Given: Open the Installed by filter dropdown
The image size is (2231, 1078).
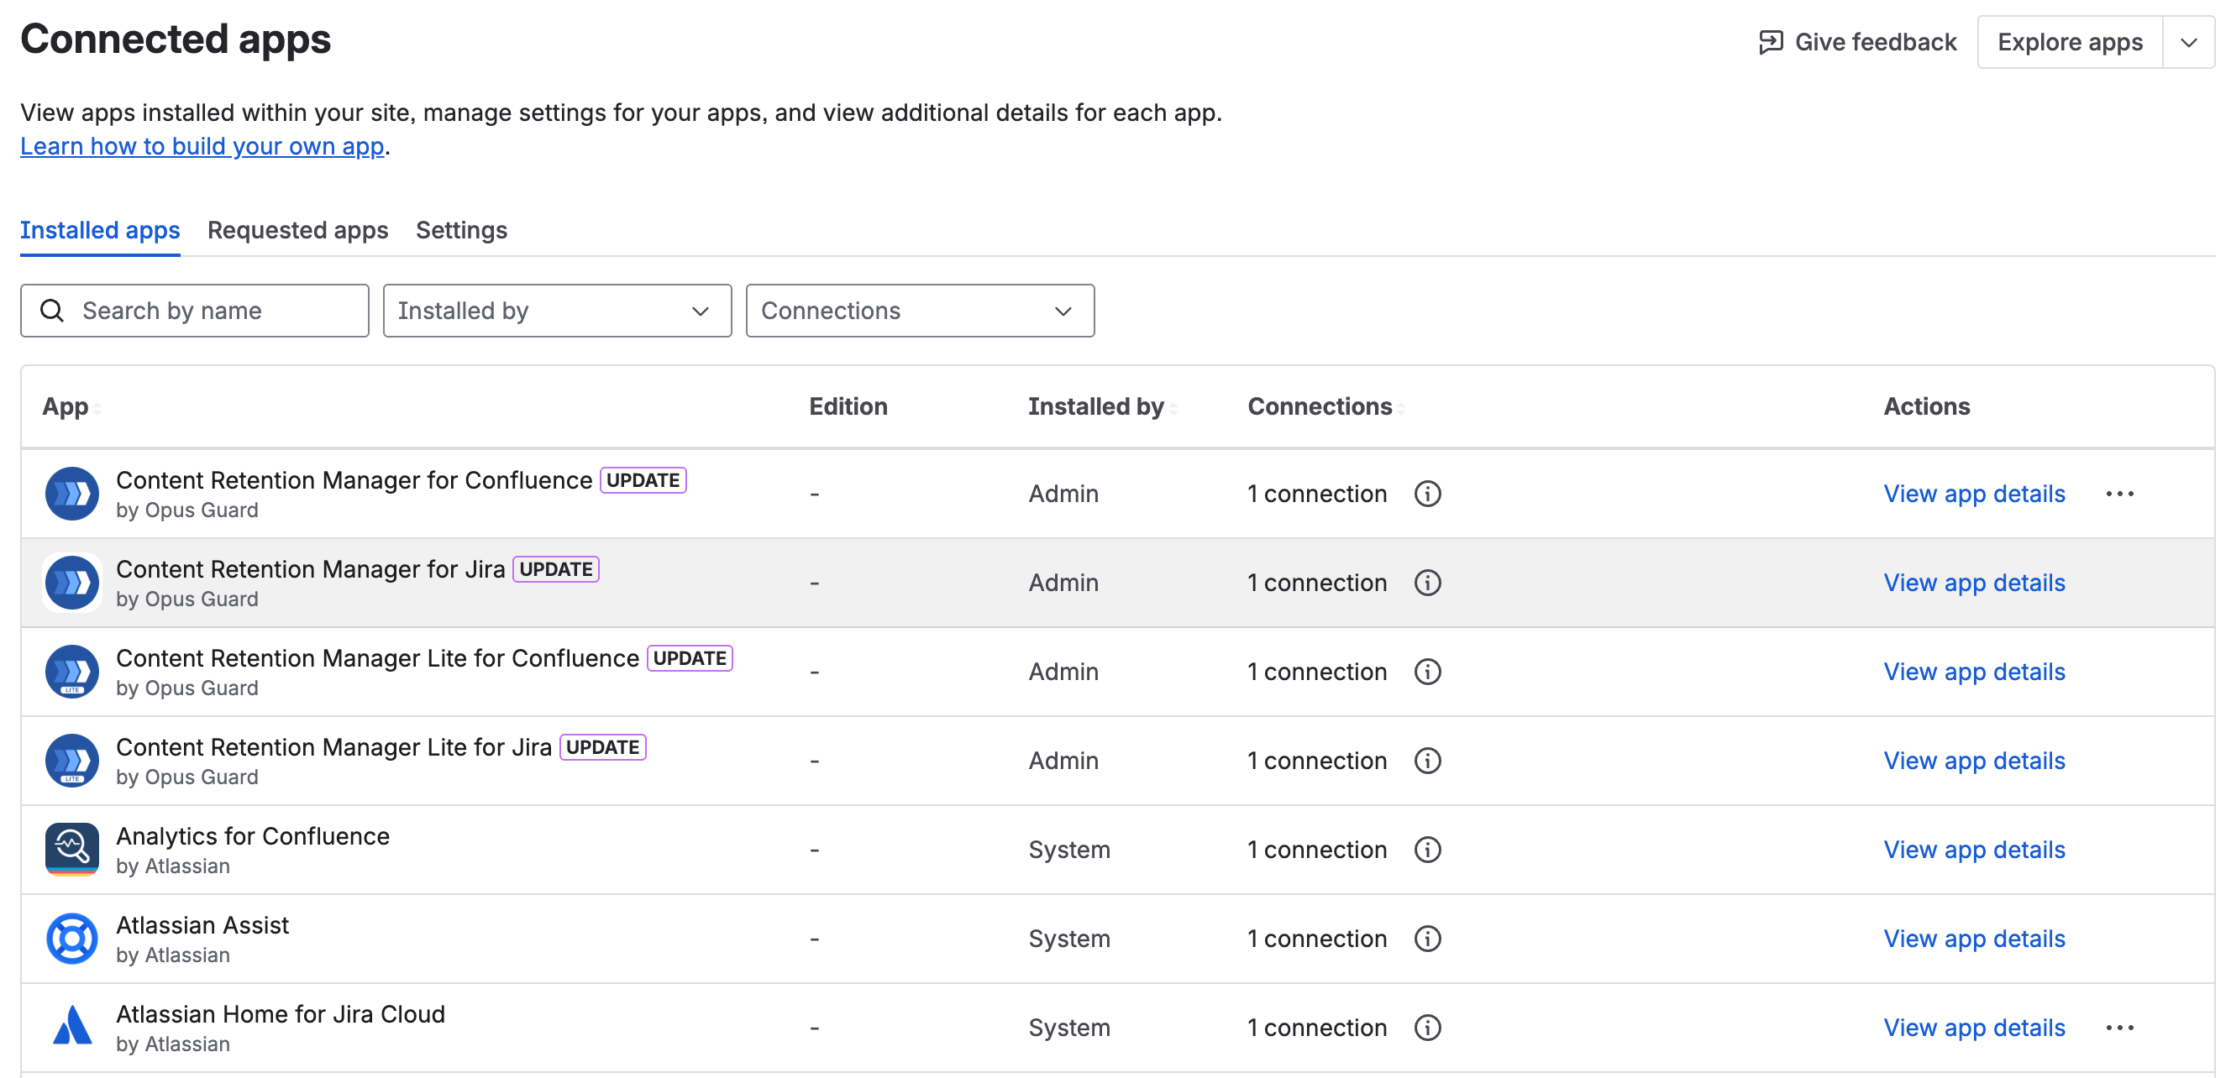Looking at the screenshot, I should click(557, 311).
